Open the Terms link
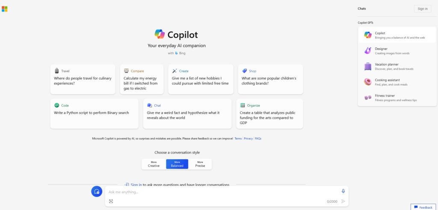This screenshot has height=210, width=438. click(x=238, y=139)
